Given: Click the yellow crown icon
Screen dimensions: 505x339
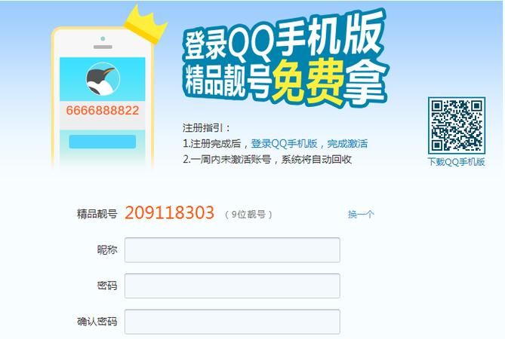Looking at the screenshot, I should click(146, 25).
